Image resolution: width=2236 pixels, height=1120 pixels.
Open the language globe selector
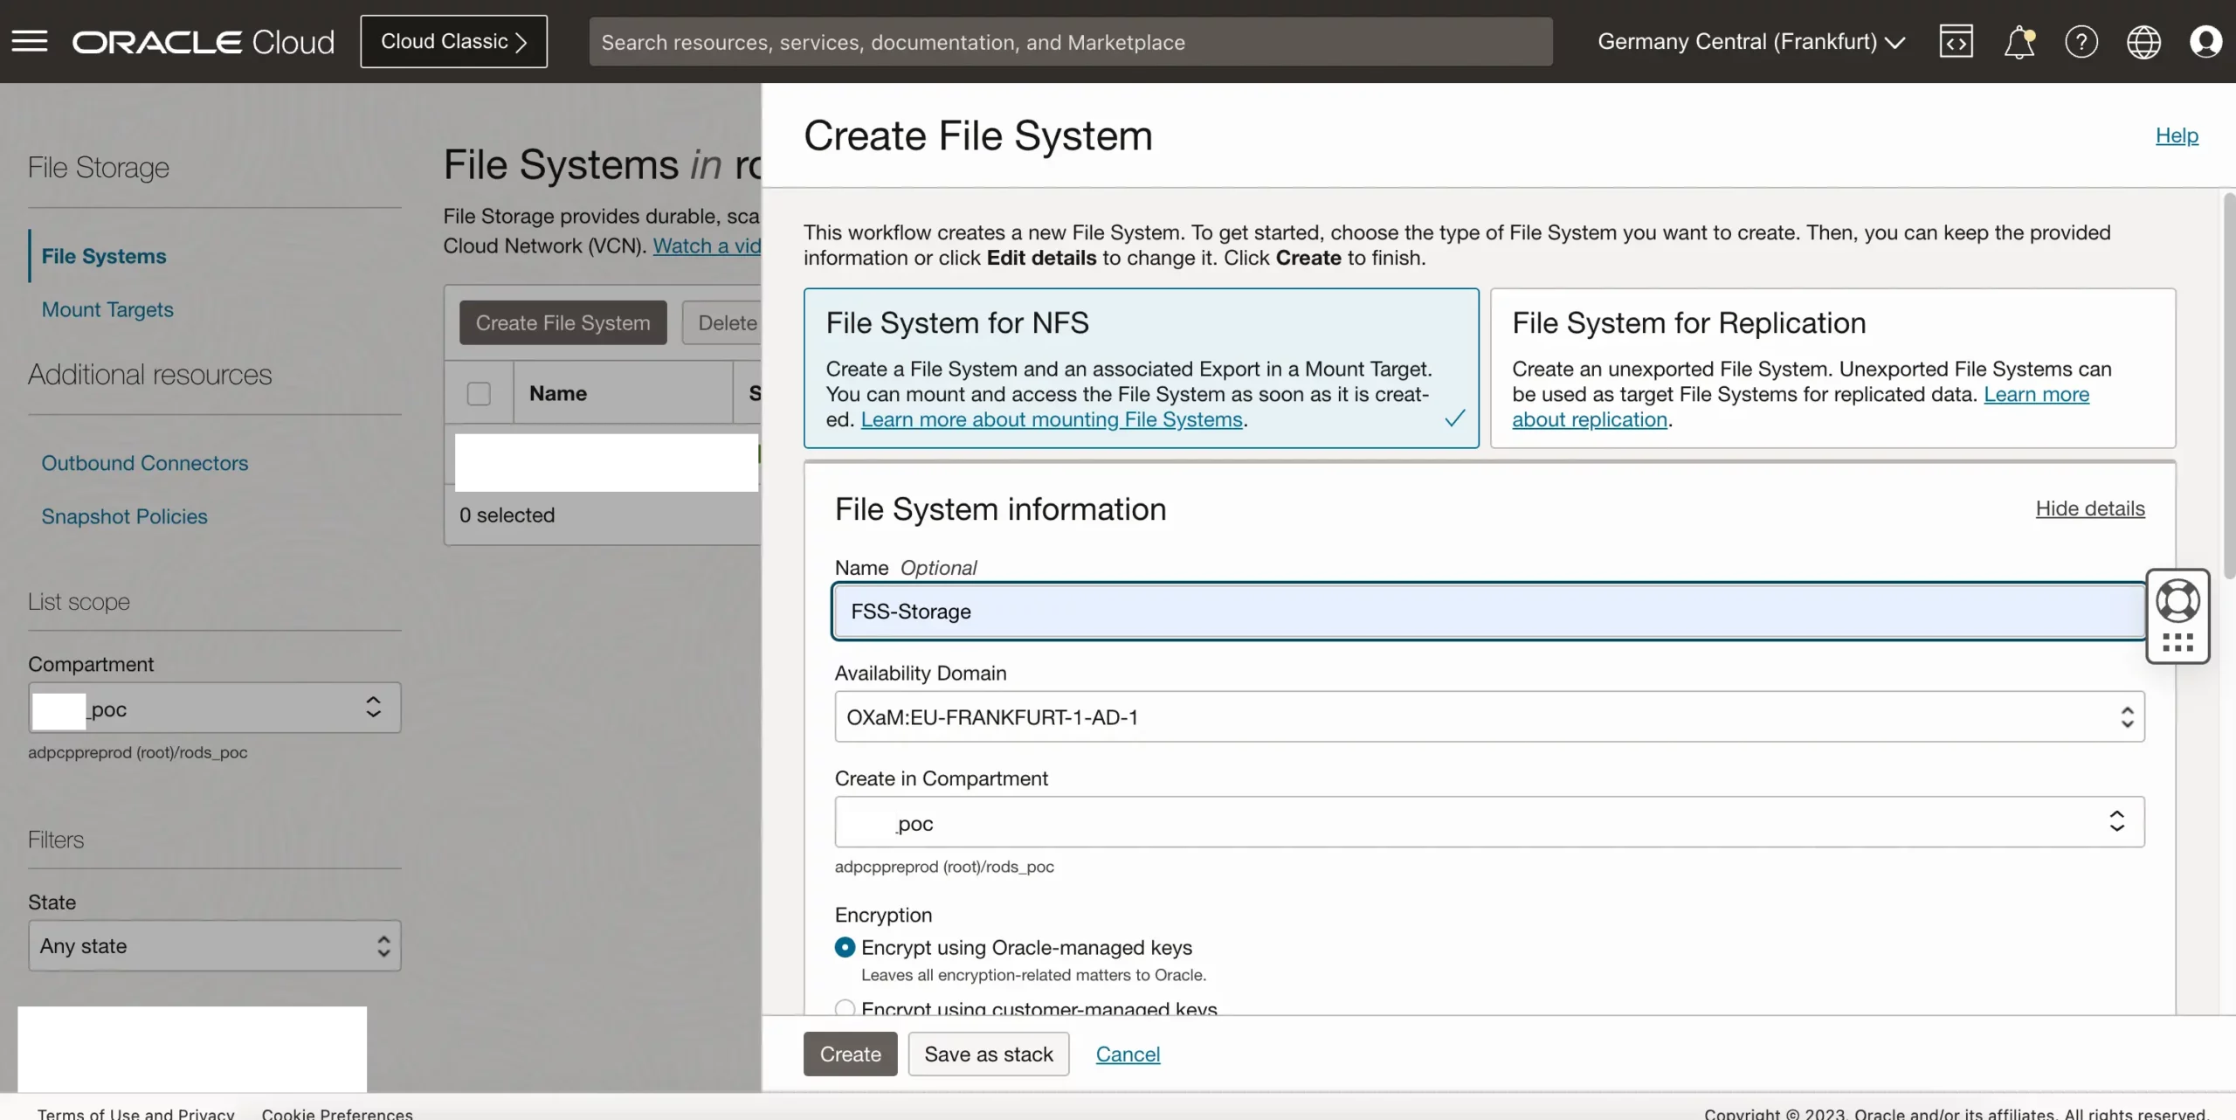coord(2144,41)
